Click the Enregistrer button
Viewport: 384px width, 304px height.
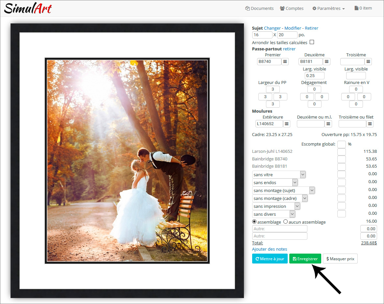pyautogui.click(x=305, y=259)
